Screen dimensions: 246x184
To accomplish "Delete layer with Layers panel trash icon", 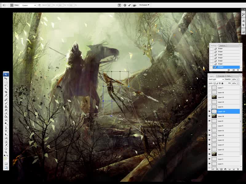I will (238, 169).
